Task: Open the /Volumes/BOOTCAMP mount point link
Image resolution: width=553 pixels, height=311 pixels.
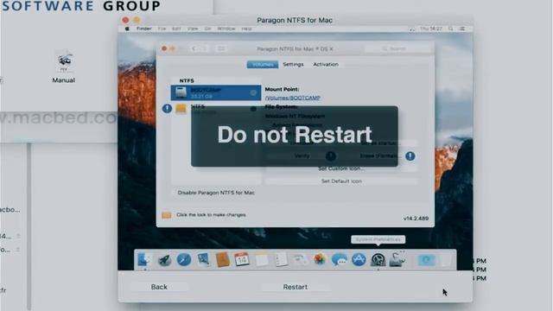Action: tap(293, 98)
